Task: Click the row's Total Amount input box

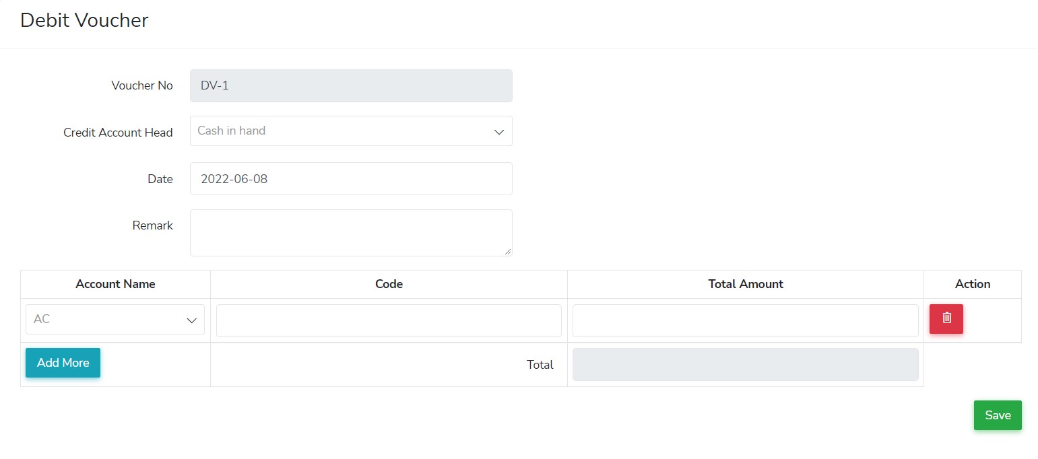Action: tap(745, 320)
